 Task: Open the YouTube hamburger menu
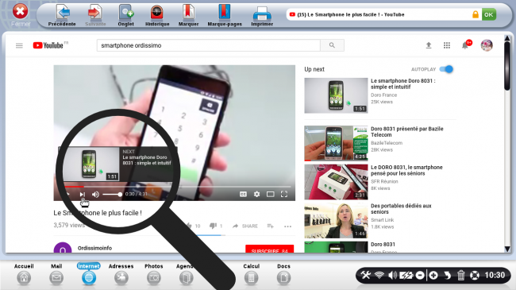pos(19,45)
